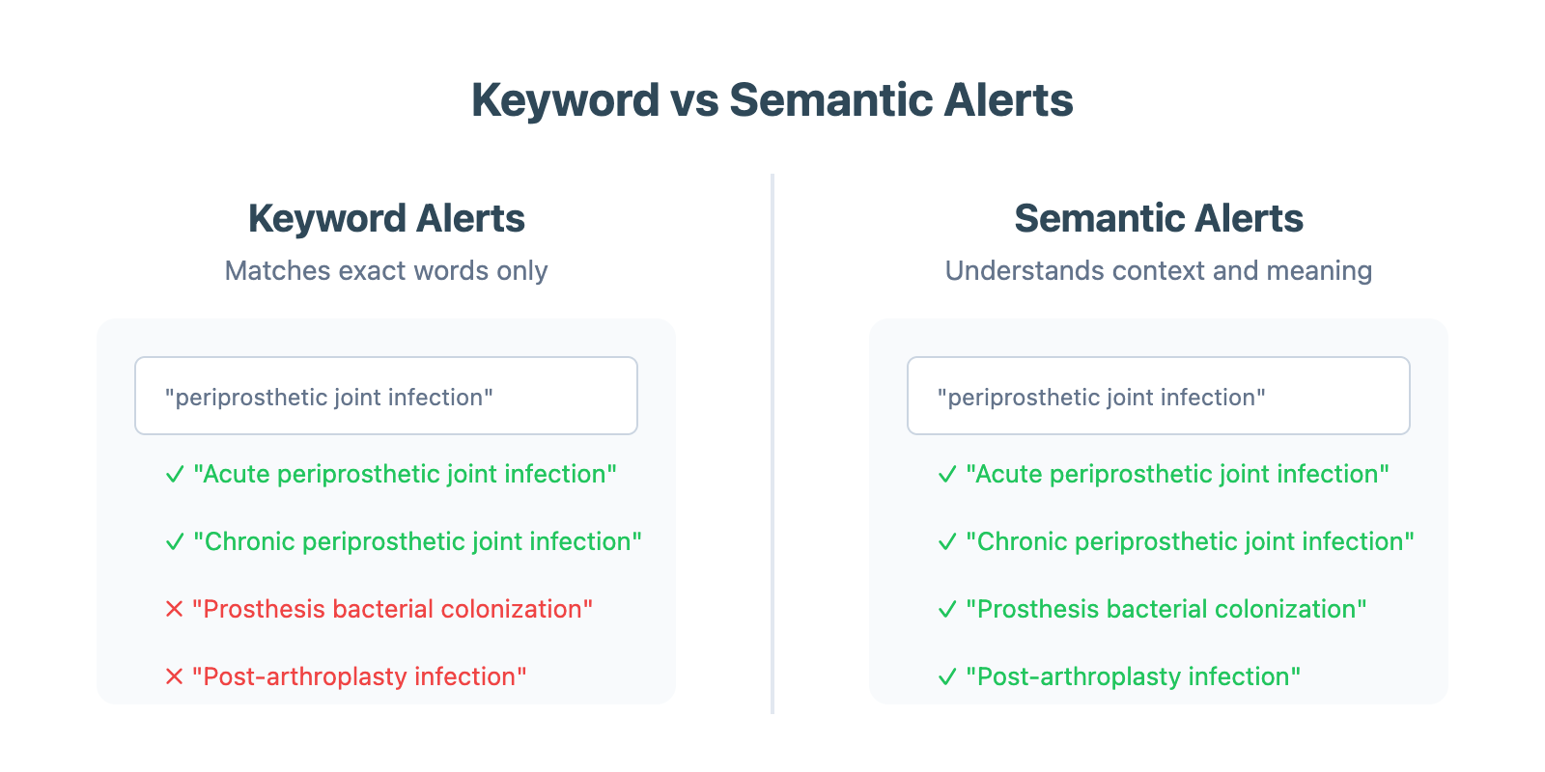The image size is (1545, 772).
Task: Click checkmark beside Chronic result in Semantic panel
Action: (947, 541)
